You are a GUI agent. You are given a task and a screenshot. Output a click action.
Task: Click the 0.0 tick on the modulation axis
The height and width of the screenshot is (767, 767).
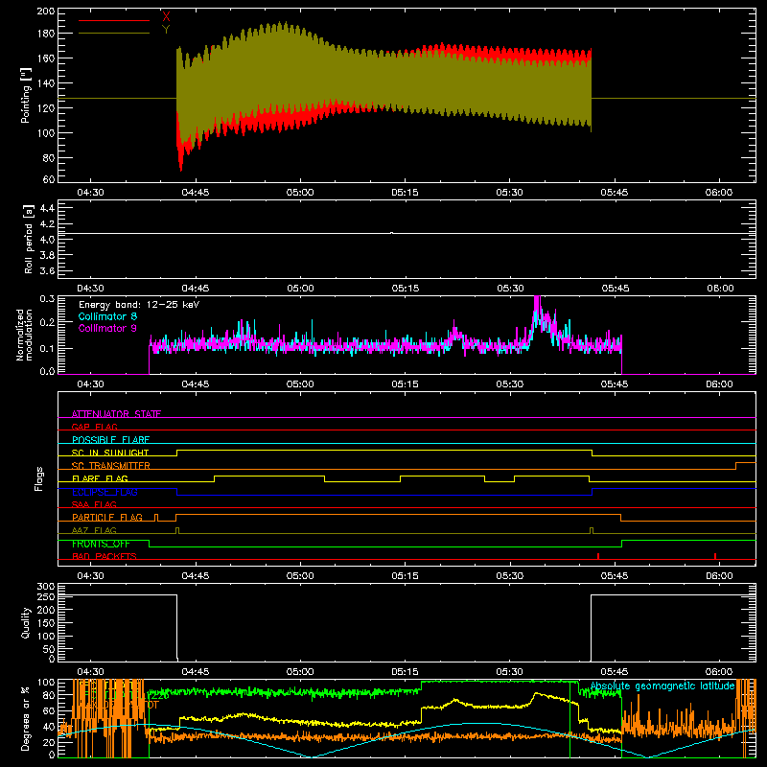tap(47, 371)
